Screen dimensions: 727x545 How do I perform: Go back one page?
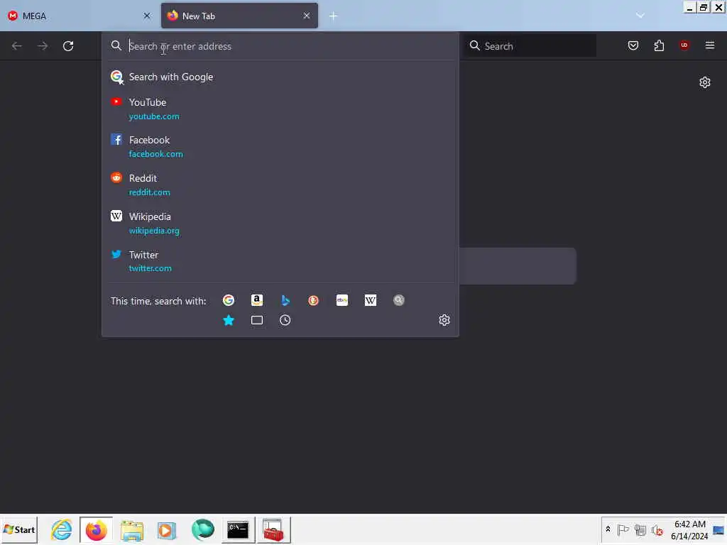[x=17, y=46]
